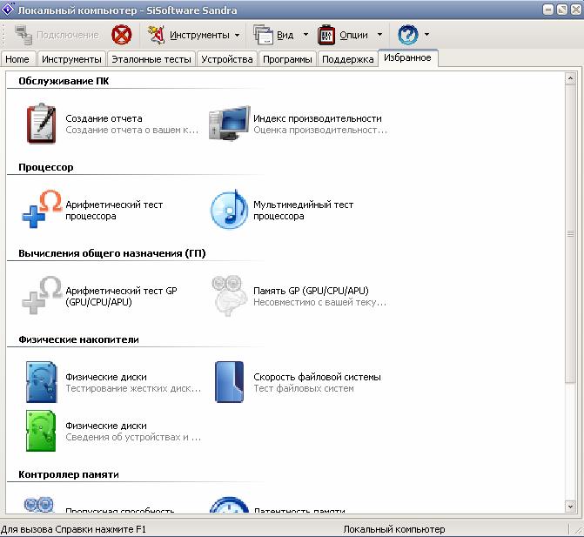Open the Индекс производительности computer icon
Viewport: 584px width, 537px height.
229,124
